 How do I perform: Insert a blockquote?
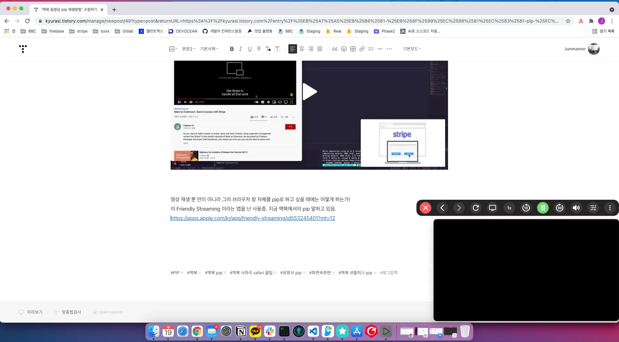[335, 49]
